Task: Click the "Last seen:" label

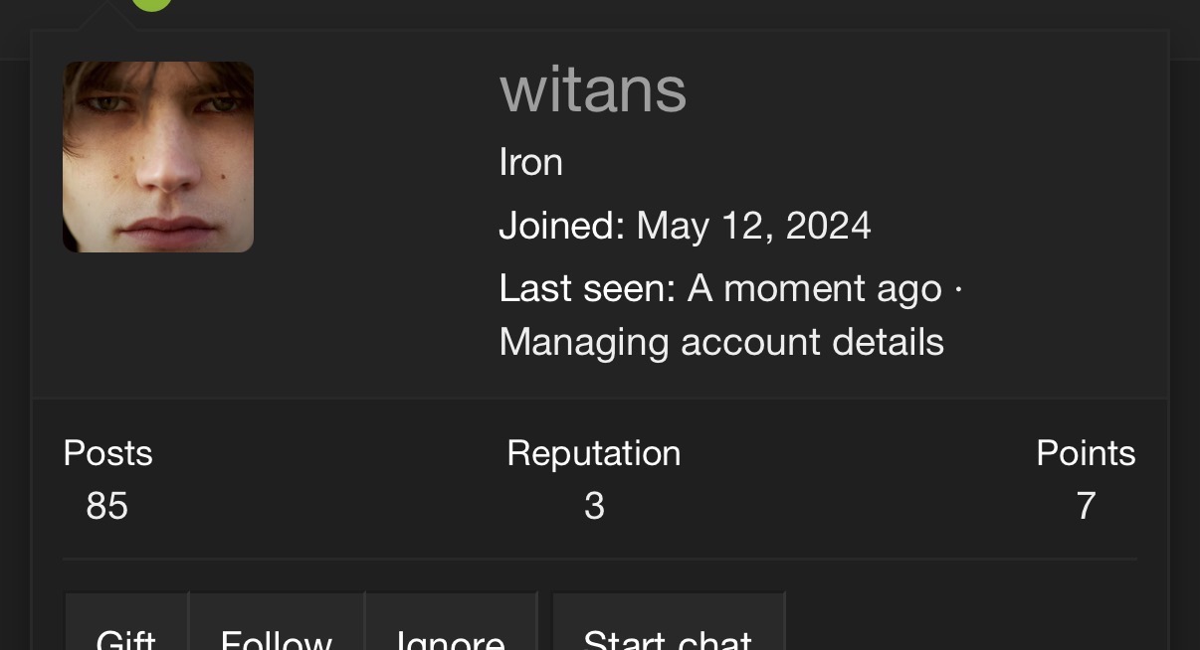Action: tap(587, 288)
